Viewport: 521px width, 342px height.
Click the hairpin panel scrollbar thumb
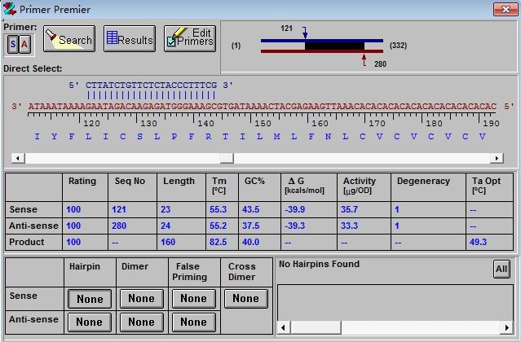316,327
